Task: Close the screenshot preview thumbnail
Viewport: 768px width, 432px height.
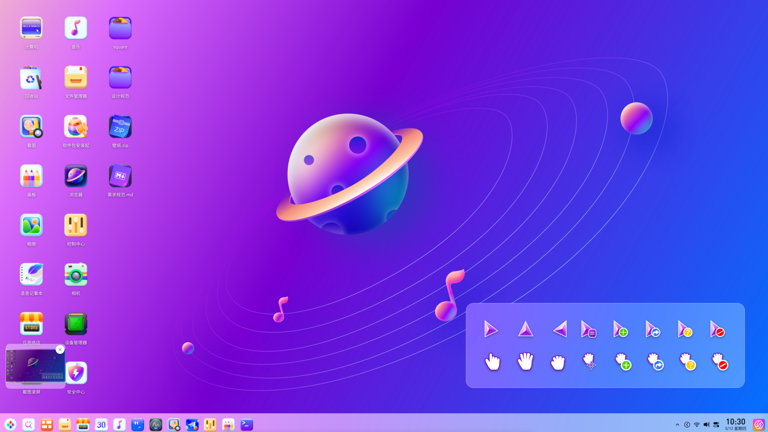Action: (60, 349)
